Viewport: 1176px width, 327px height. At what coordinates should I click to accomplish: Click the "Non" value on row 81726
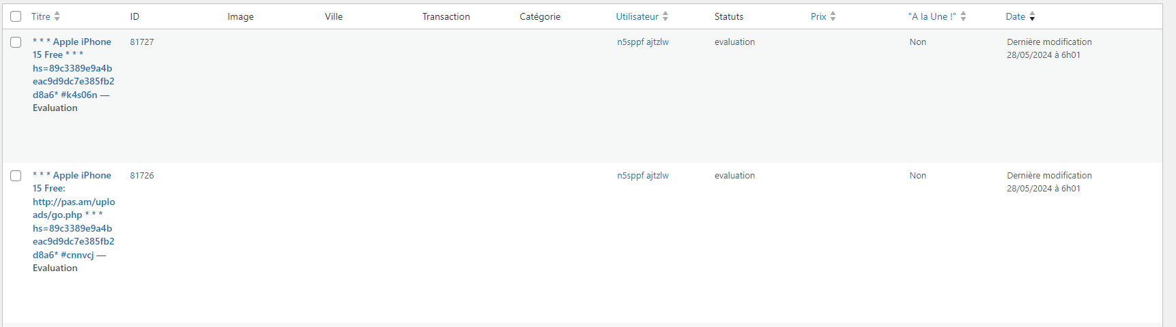pos(918,176)
